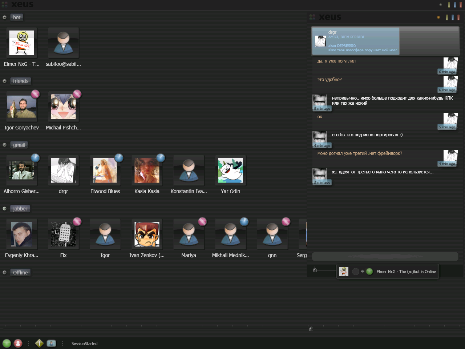Click the orange dot in chat window header
Screen dimensions: 465x349
(438, 17)
